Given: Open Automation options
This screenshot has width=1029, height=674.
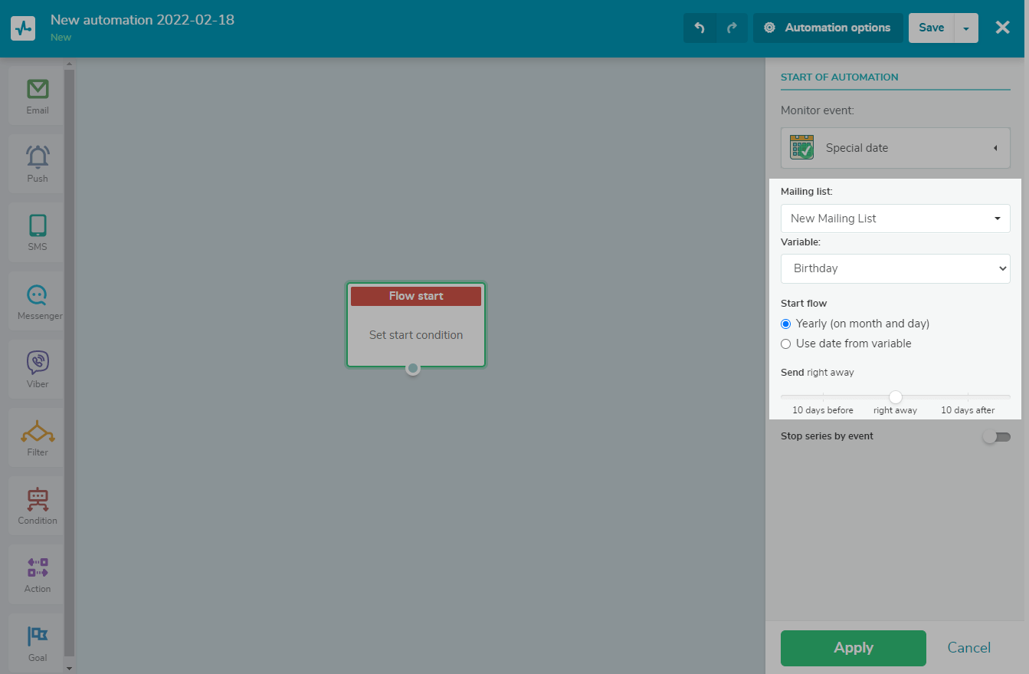Looking at the screenshot, I should [x=827, y=28].
